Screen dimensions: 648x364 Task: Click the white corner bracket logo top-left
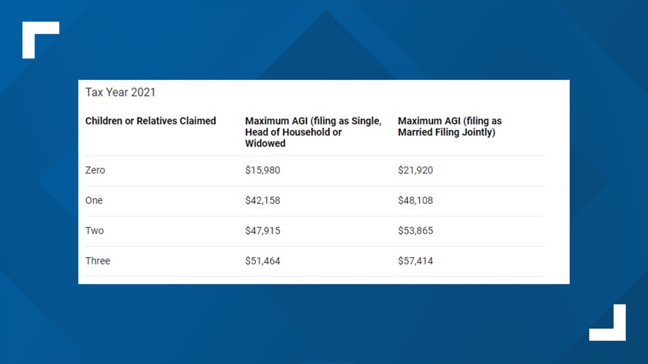[x=40, y=40]
